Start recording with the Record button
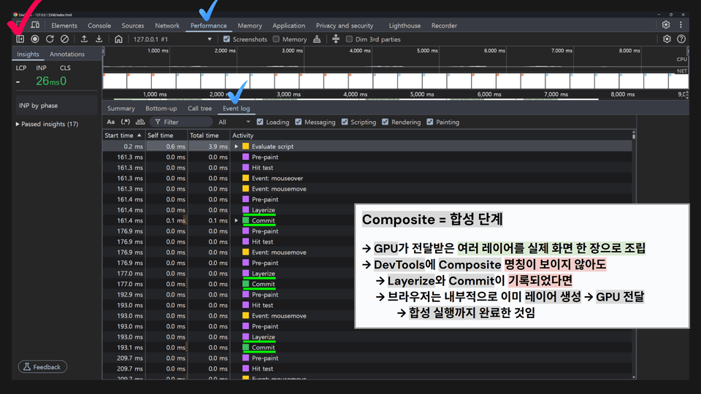The width and height of the screenshot is (701, 394). (x=35, y=39)
